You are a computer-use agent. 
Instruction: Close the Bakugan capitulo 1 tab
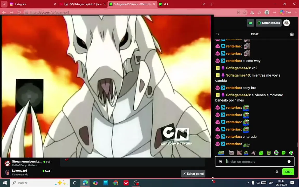click(104, 4)
